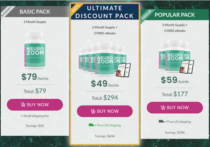
Task: Click Buy Now for Basic Pack
Action: 35,105
